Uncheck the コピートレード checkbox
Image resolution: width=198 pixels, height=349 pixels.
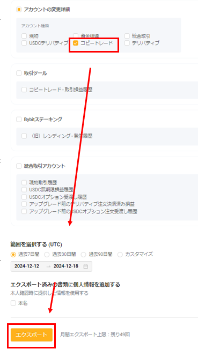coord(76,43)
